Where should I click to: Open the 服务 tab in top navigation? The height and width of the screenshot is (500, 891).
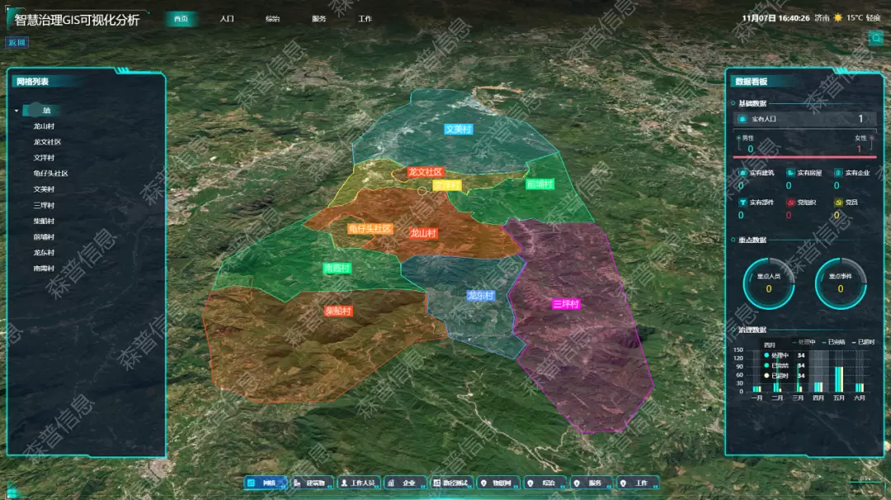click(x=318, y=19)
